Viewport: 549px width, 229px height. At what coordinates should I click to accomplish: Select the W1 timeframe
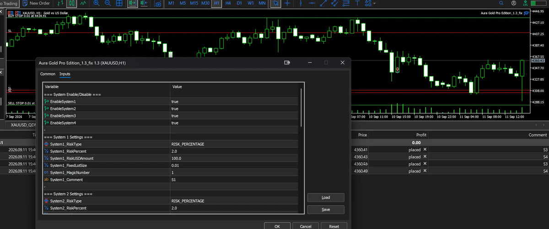[x=251, y=3]
